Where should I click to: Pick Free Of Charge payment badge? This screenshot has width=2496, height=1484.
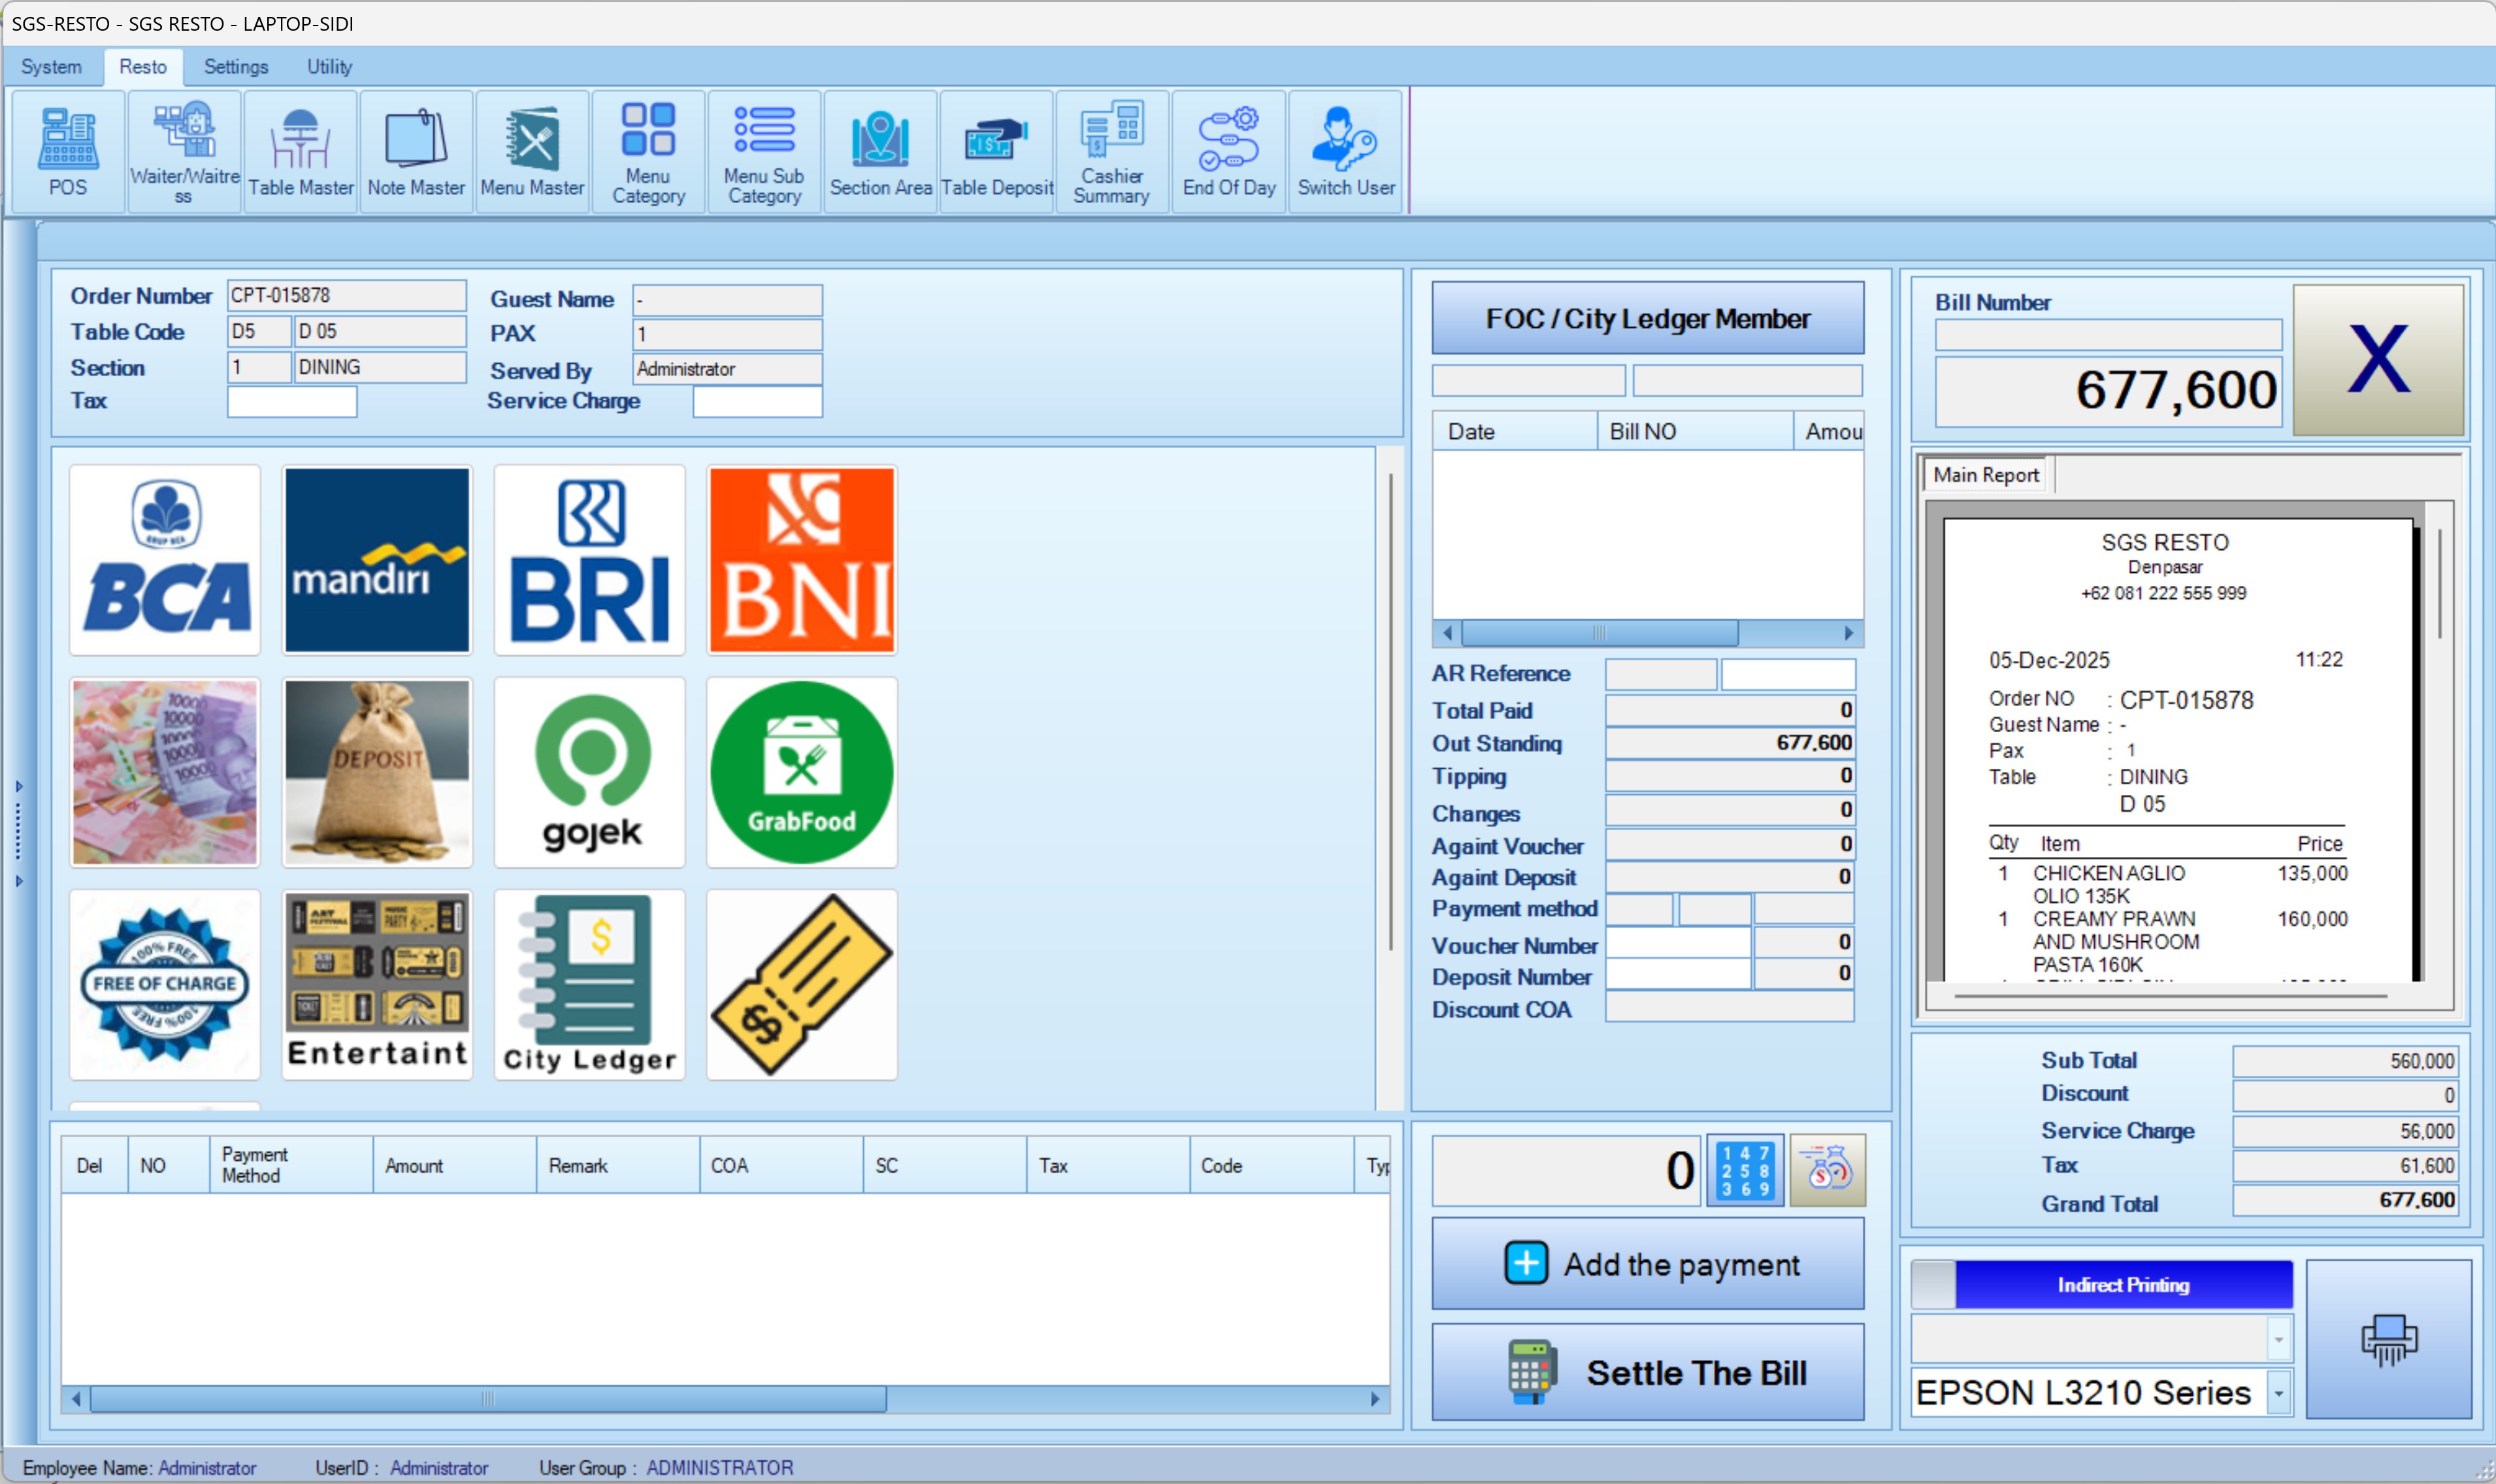pos(165,985)
